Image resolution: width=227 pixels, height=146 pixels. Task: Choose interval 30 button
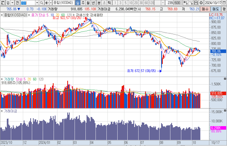[x=141, y=3]
